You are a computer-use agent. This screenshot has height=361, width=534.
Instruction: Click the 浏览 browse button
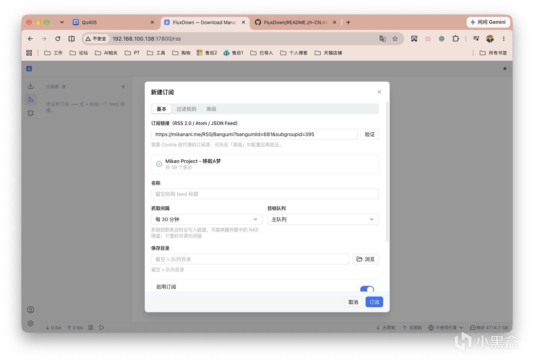pos(366,259)
